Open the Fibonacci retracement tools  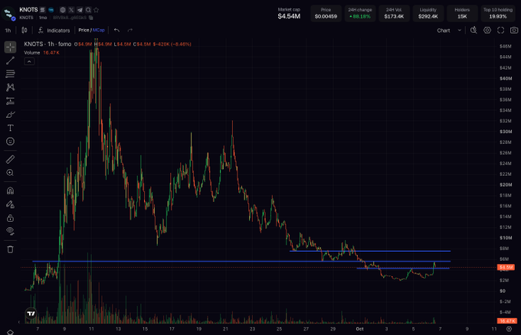click(10, 73)
